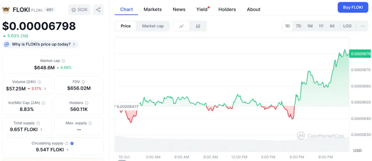Image resolution: width=372 pixels, height=161 pixels.
Task: Open the three-dot chart options menu
Action: point(362,26)
